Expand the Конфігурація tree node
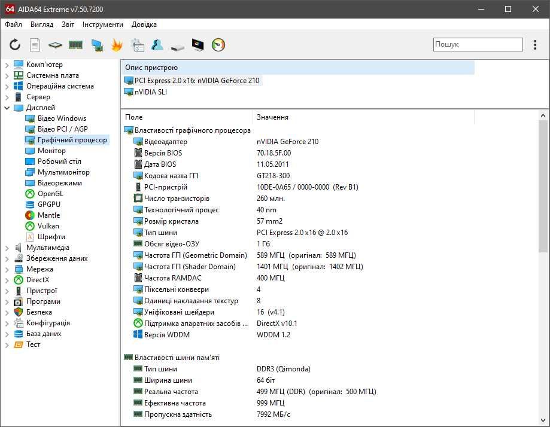The image size is (550, 427). click(7, 323)
